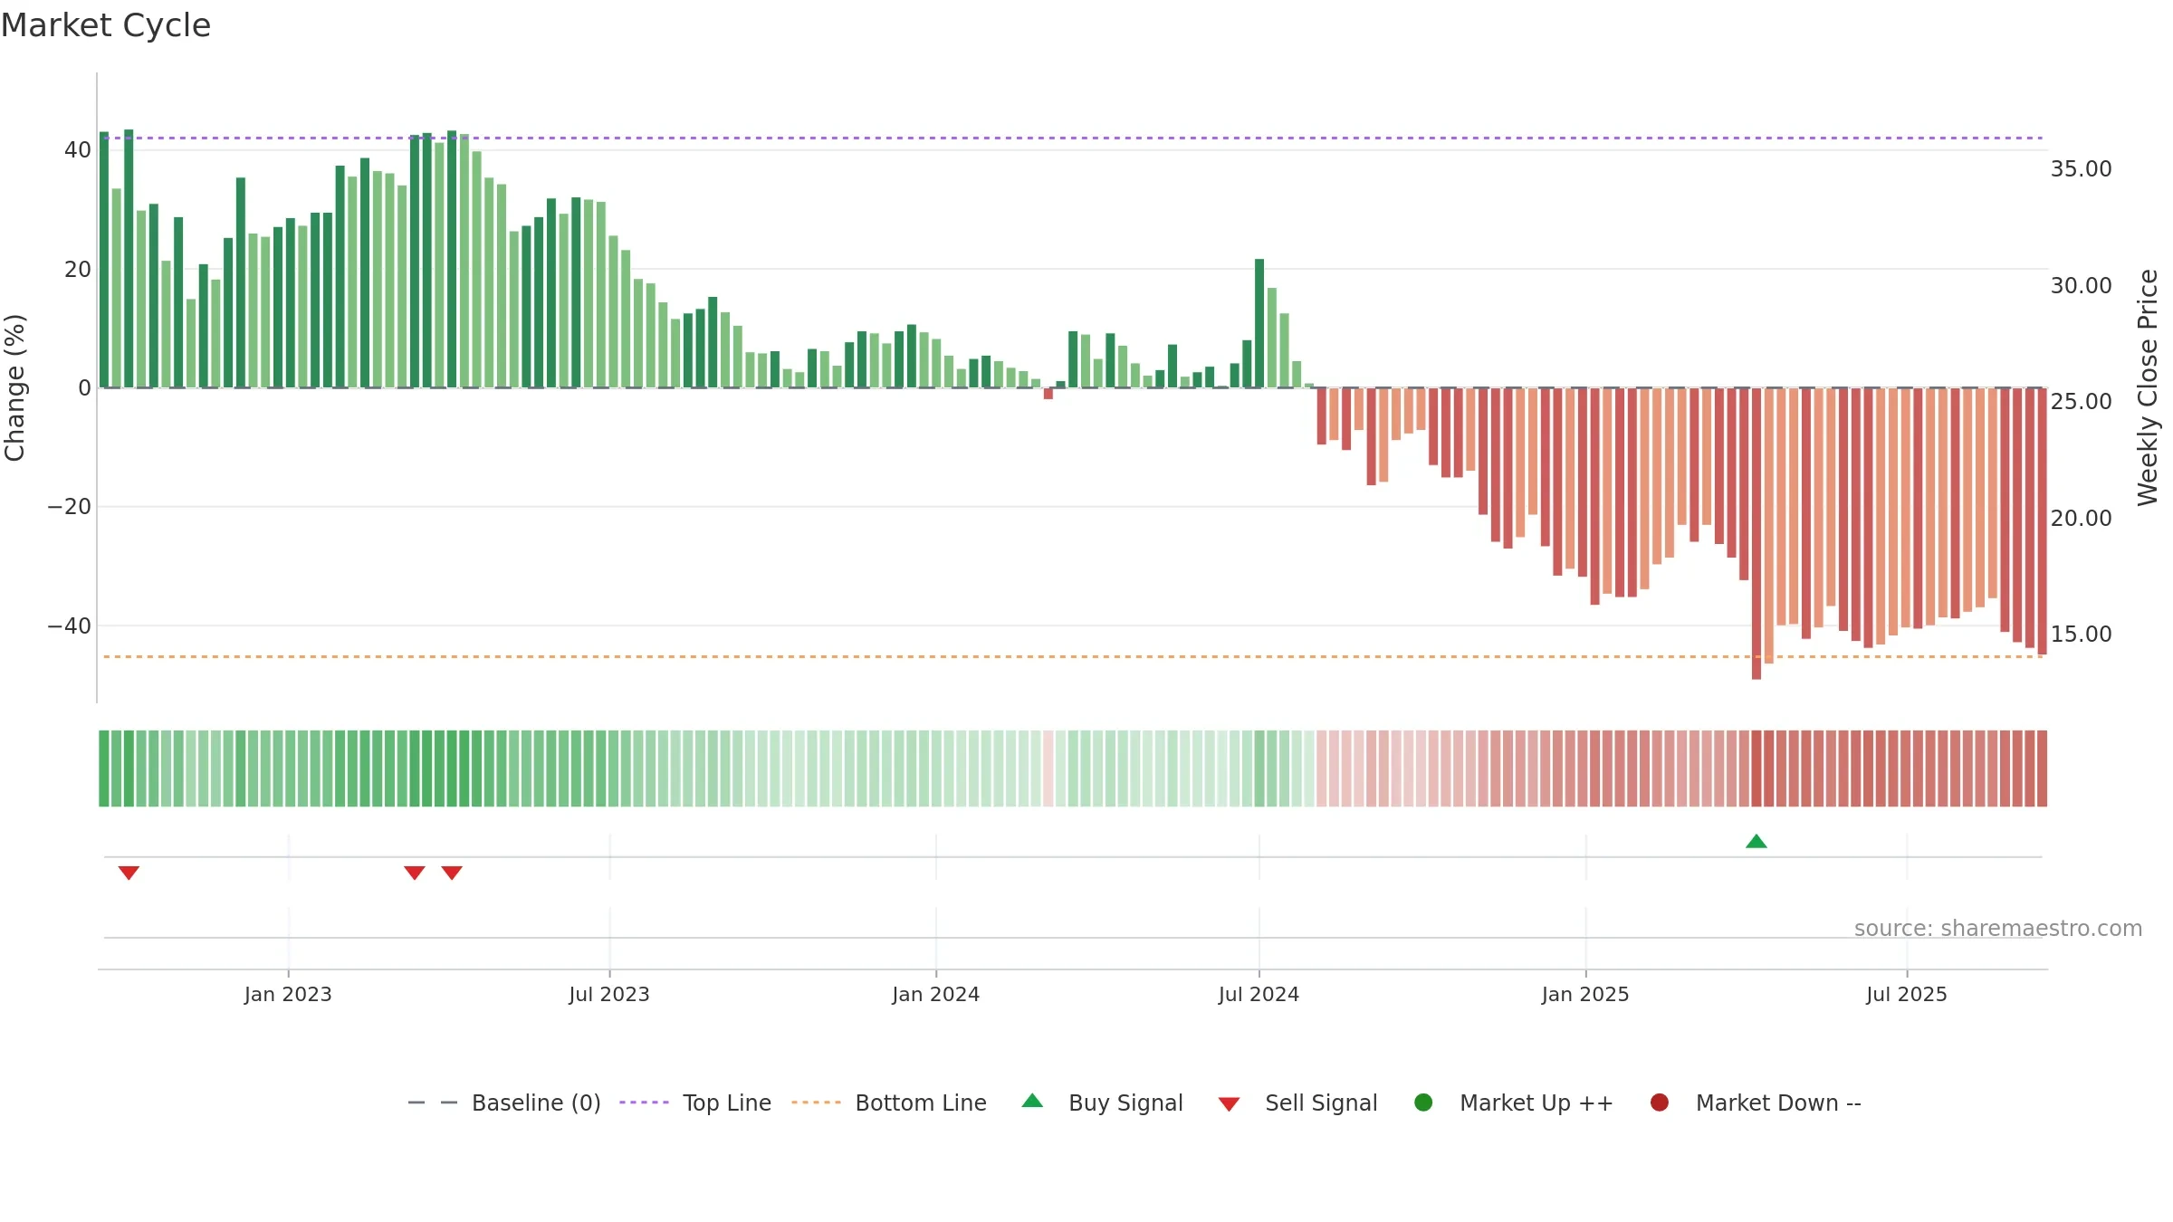Click the Sell Signal legend triangle icon

pos(1229,1104)
